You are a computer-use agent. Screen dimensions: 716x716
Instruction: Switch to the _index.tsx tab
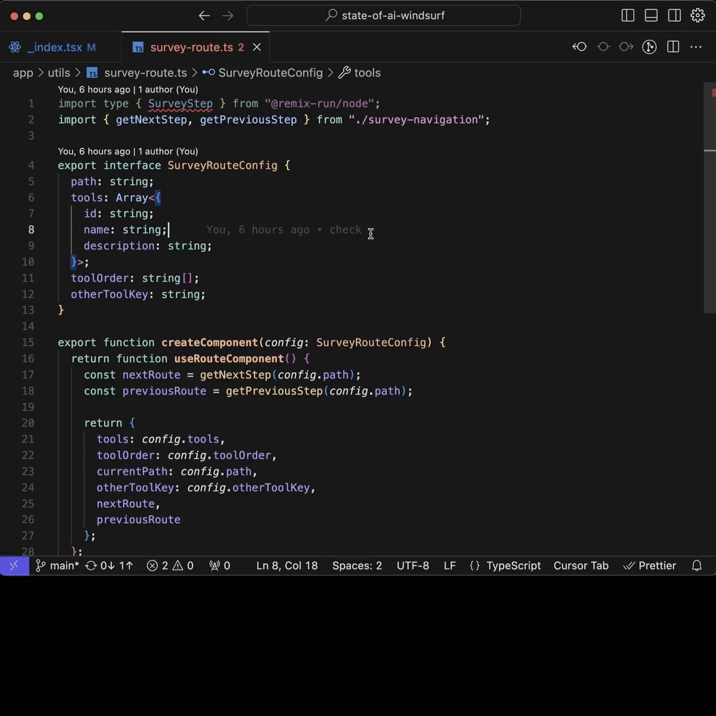54,47
